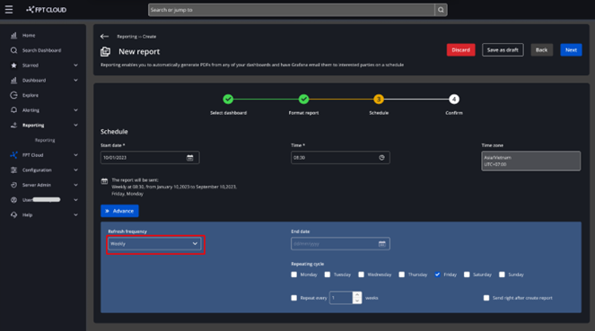Click the Time zone field
This screenshot has width=595, height=331.
pos(531,161)
